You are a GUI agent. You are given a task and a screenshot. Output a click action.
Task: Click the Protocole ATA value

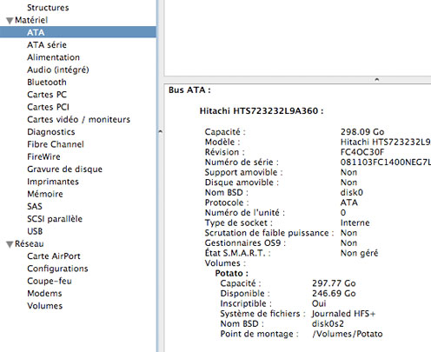coord(349,203)
